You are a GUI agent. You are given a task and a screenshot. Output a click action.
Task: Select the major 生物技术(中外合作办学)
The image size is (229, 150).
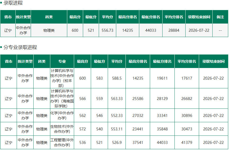coord(62,129)
